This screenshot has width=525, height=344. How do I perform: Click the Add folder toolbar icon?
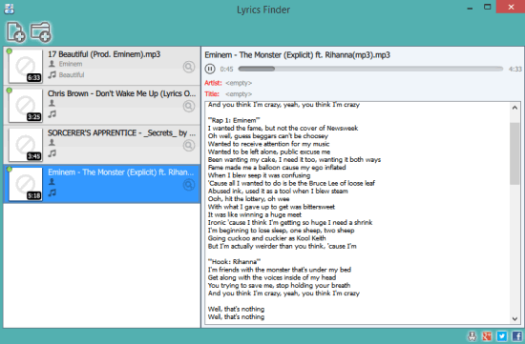(x=40, y=32)
